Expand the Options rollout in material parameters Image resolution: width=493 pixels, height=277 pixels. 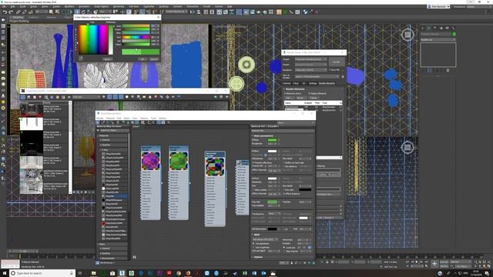pyautogui.click(x=258, y=257)
